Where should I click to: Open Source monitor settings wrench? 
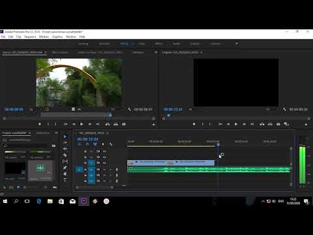130,109
